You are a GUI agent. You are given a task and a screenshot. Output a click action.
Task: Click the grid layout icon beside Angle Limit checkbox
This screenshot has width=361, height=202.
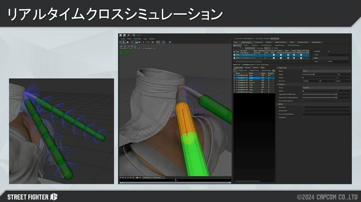235,71
